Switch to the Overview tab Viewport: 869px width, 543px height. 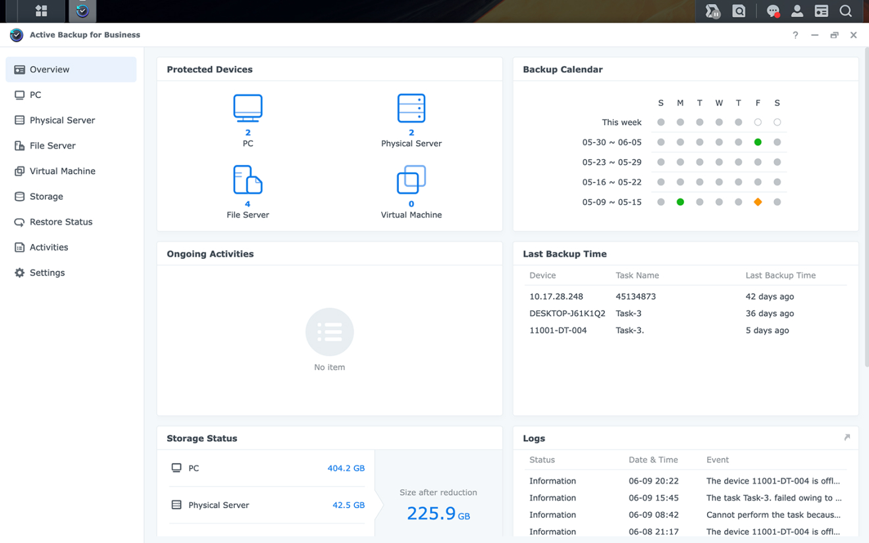51,69
